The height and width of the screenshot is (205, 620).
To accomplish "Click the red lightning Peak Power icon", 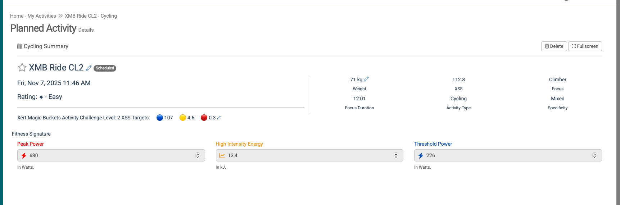I will tap(24, 156).
